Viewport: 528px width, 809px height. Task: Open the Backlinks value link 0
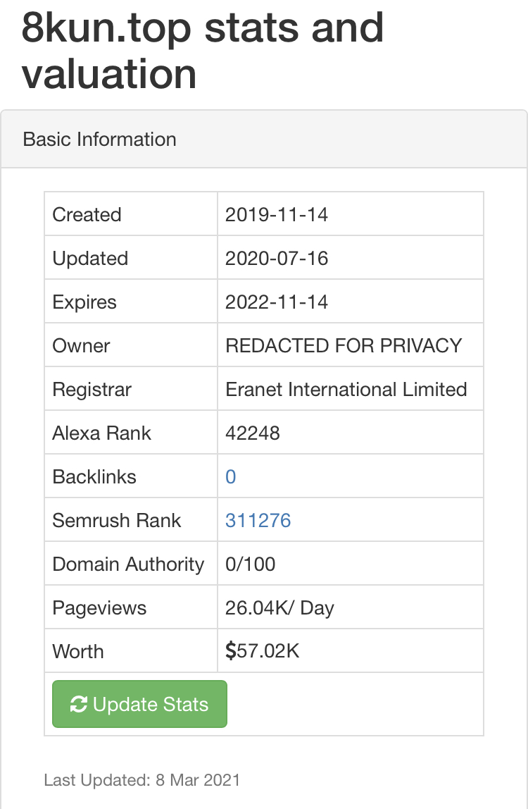231,477
